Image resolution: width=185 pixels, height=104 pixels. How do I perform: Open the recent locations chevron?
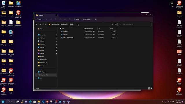pyautogui.click(x=43, y=25)
